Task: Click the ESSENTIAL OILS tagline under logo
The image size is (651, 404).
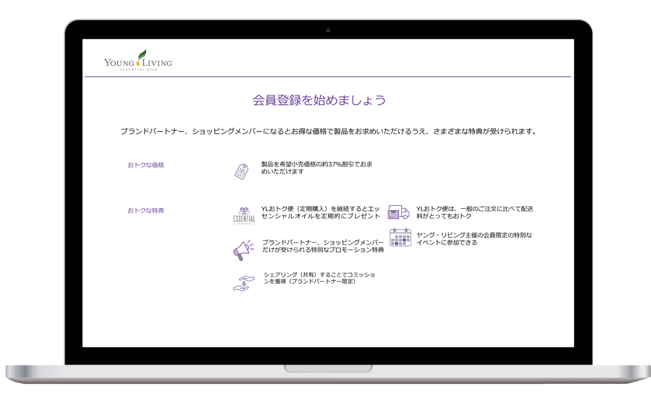Action: pyautogui.click(x=139, y=70)
